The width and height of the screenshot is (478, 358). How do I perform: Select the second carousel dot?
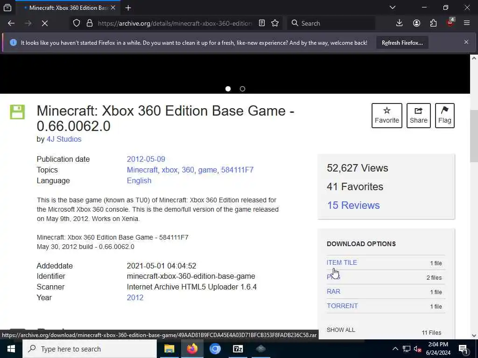(242, 89)
